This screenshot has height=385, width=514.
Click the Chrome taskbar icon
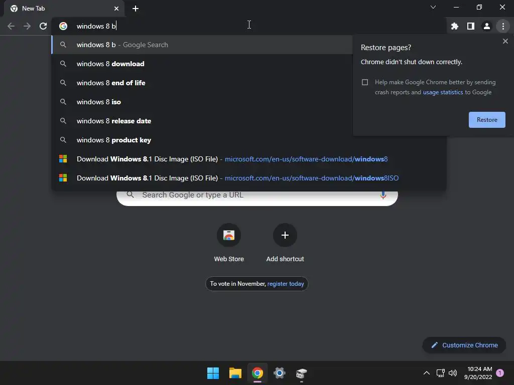pos(258,373)
